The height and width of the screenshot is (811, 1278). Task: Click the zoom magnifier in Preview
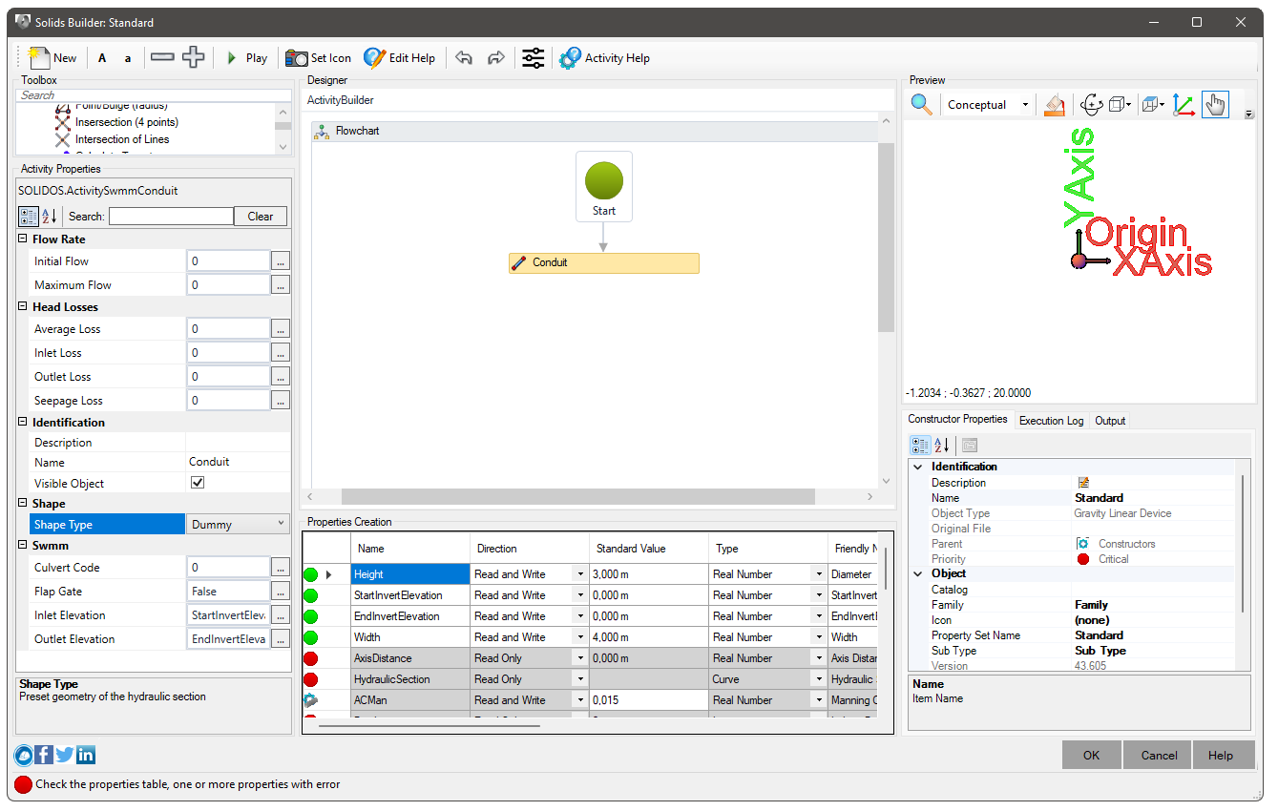(922, 105)
